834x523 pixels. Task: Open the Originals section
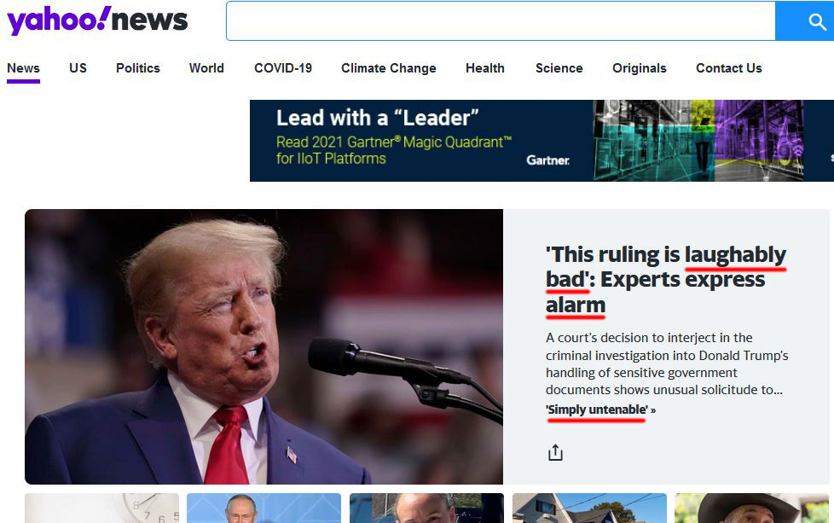640,68
